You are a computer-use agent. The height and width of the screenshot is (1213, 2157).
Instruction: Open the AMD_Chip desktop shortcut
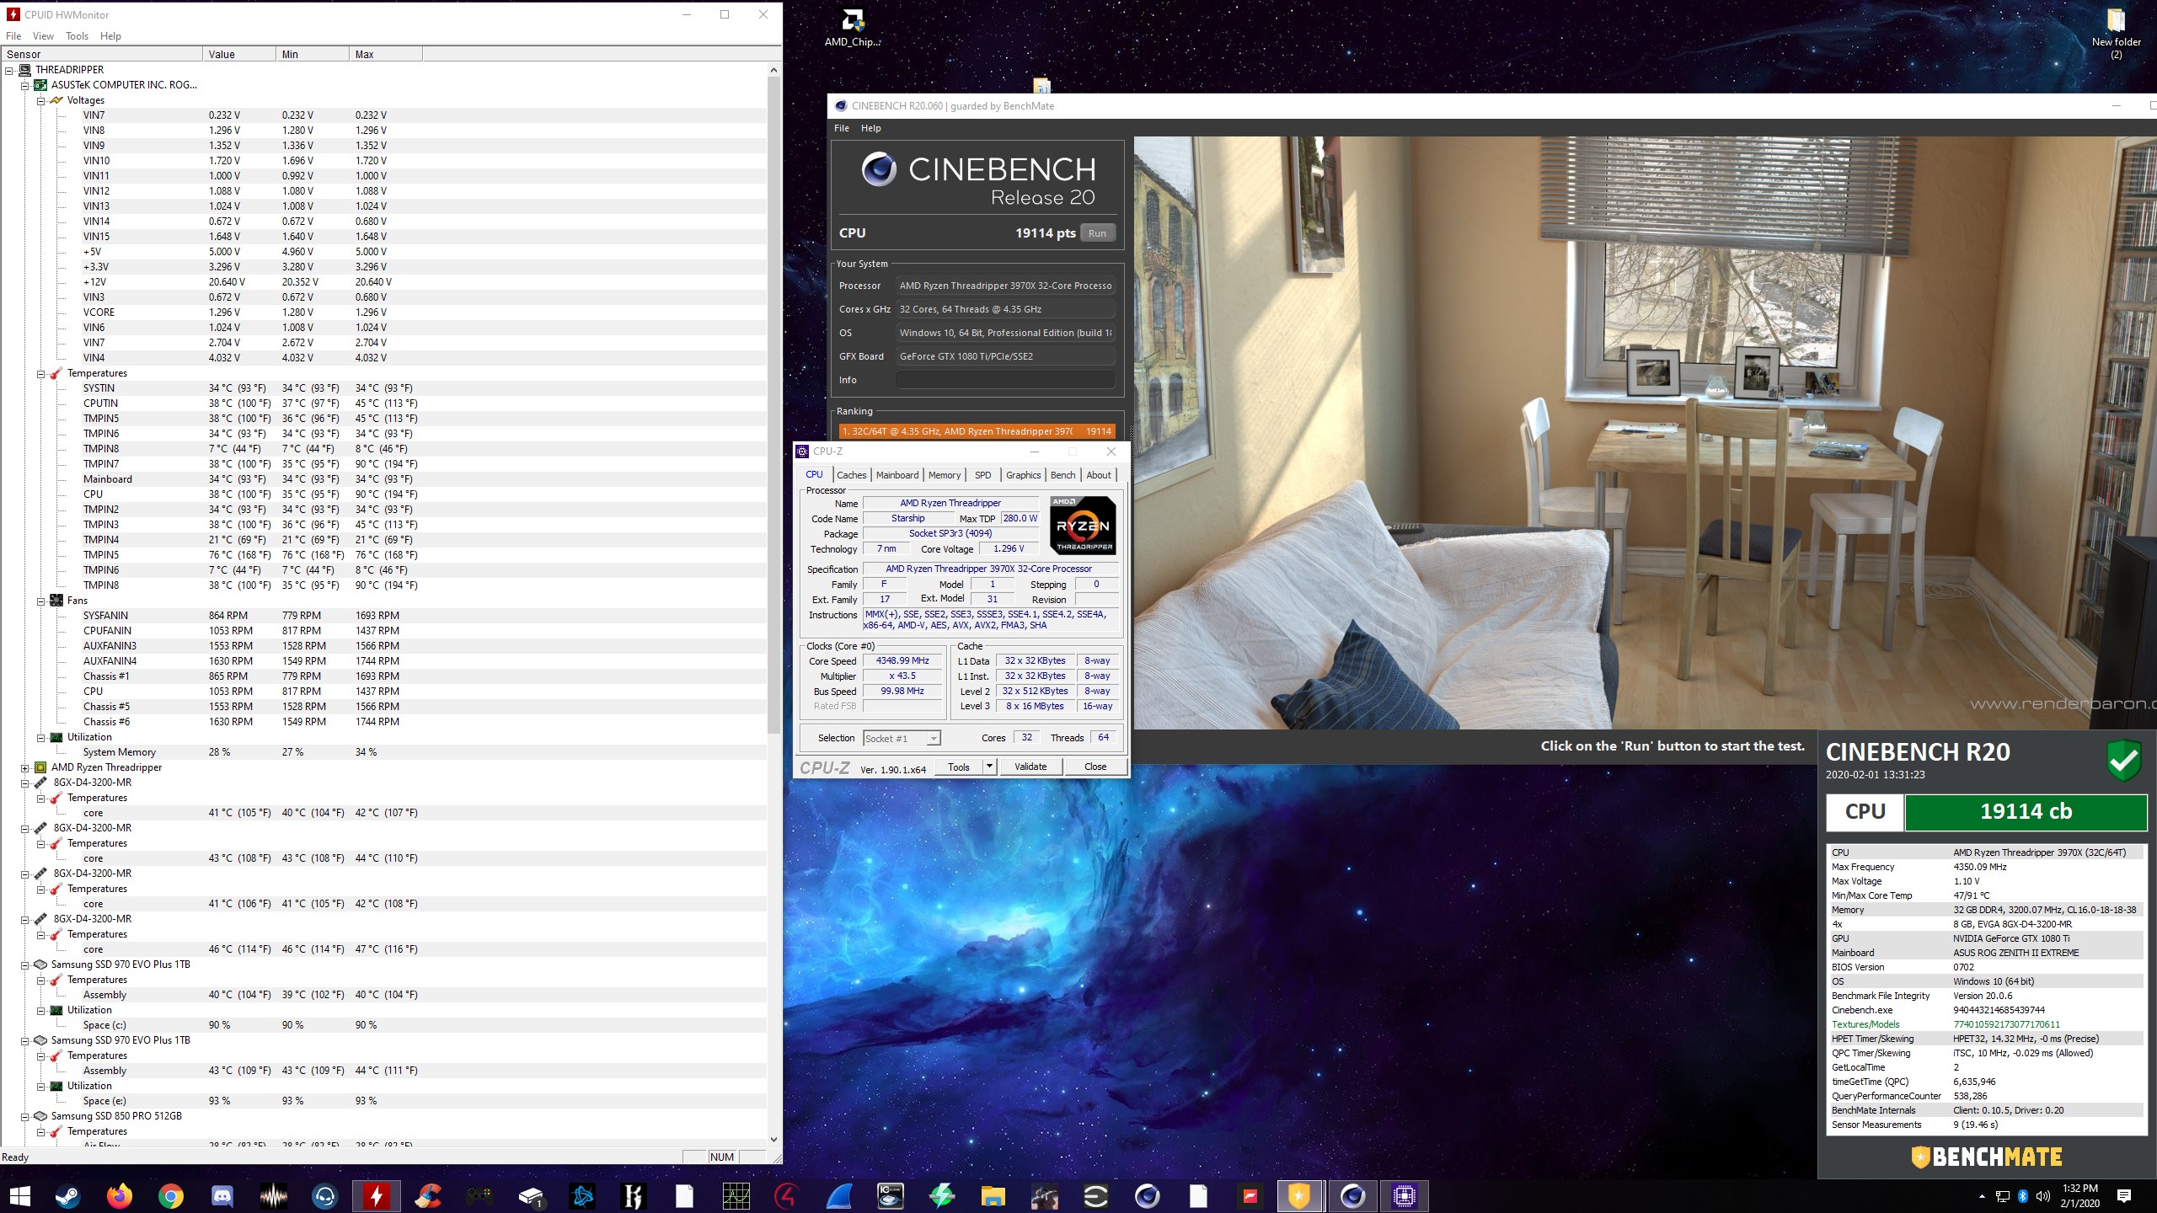tap(852, 27)
